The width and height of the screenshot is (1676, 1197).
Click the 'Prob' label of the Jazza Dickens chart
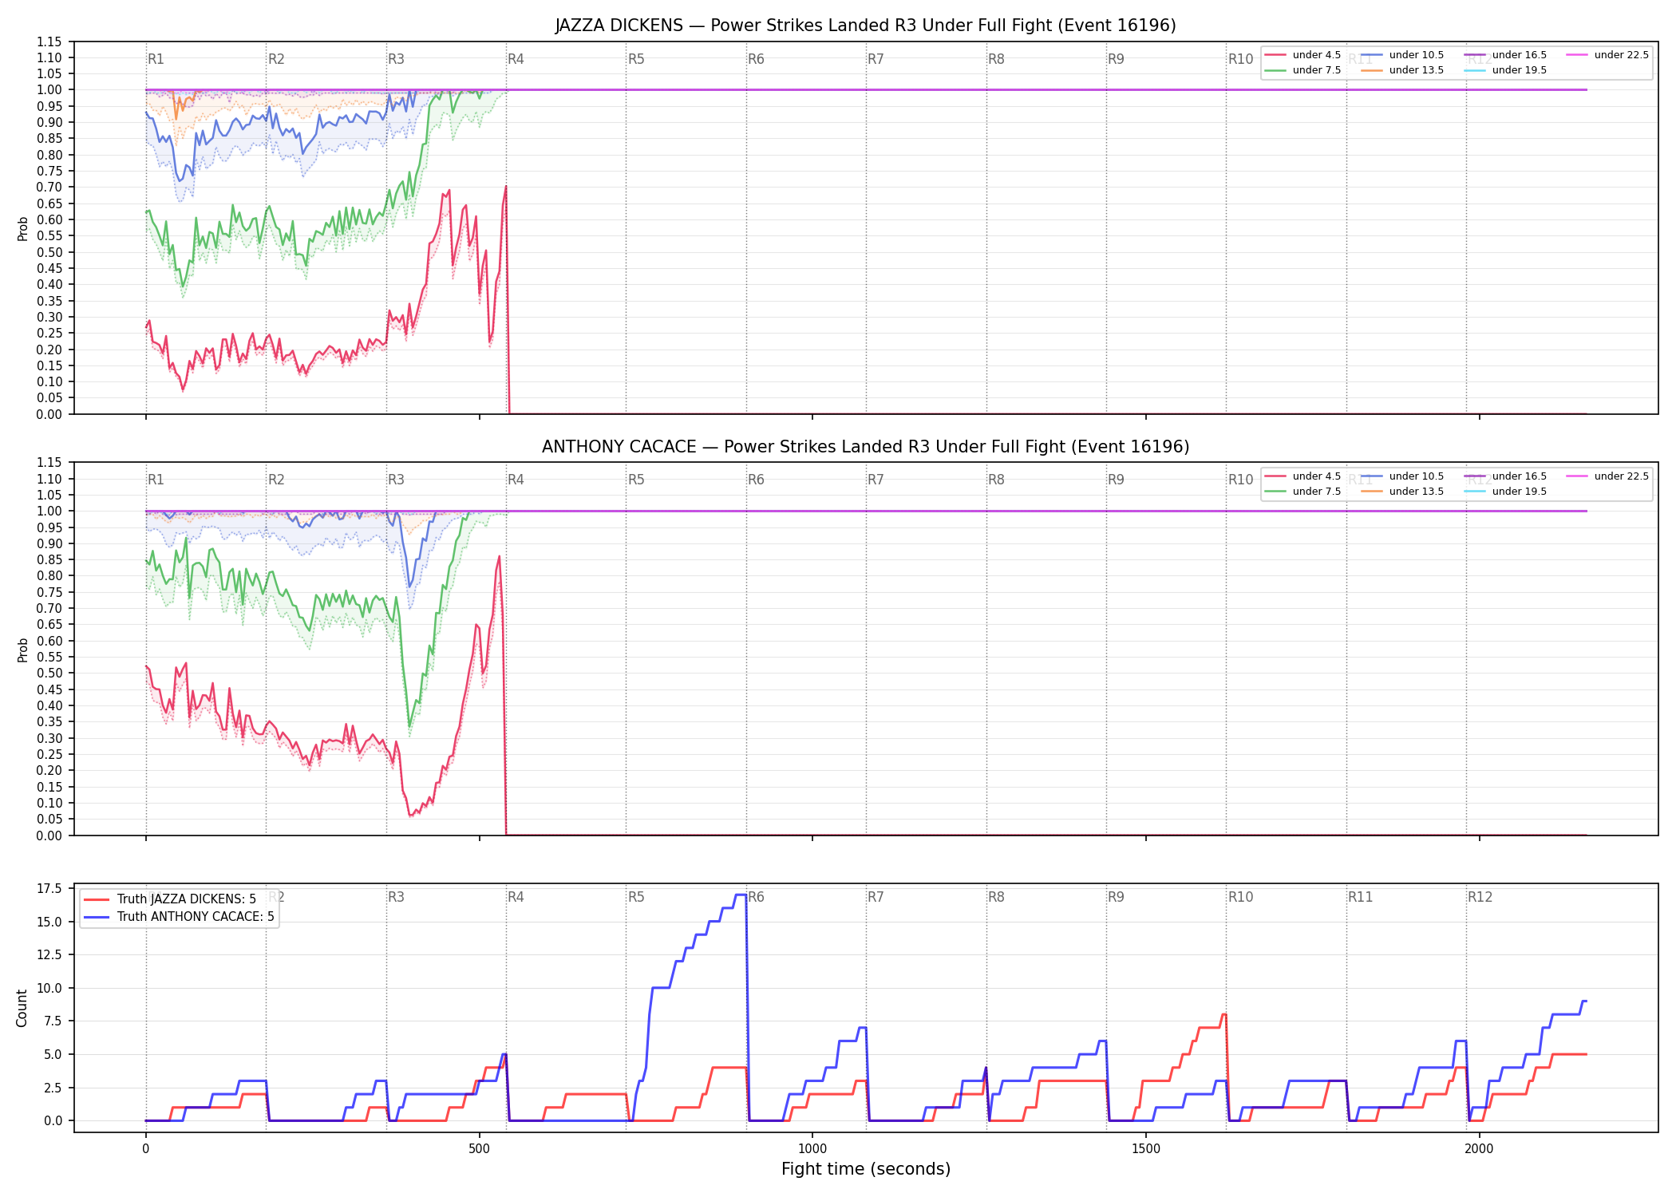(x=23, y=228)
